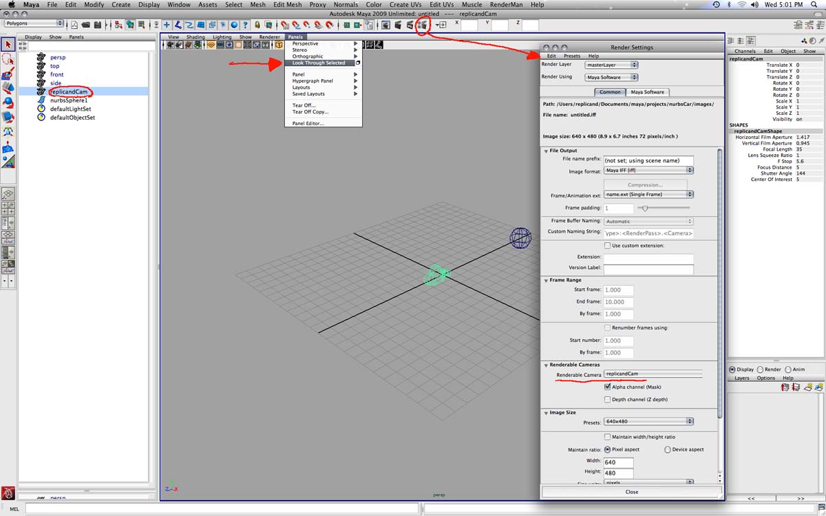Pick the Lasso select tool

click(8, 59)
